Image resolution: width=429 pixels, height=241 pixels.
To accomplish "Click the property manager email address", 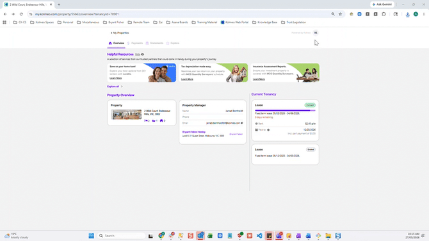I will (x=223, y=123).
